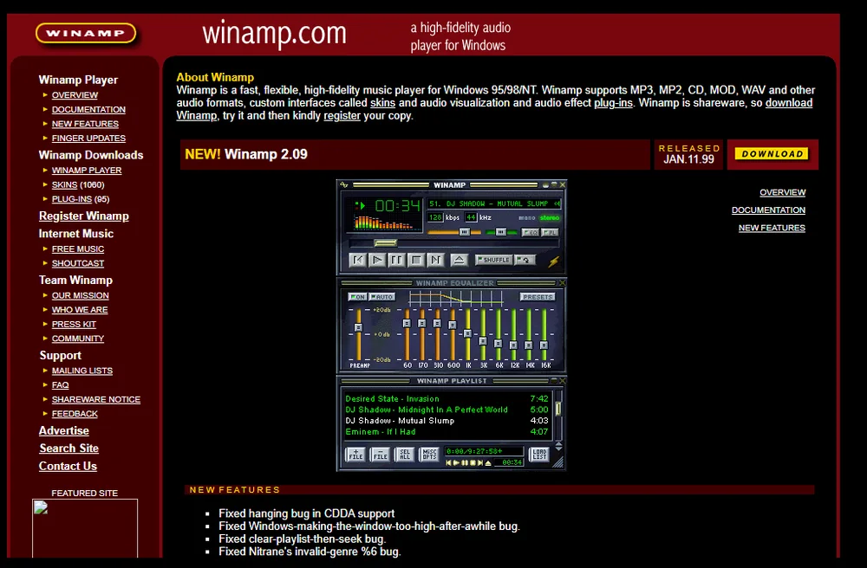Toggle the equalizer AUTO button

381,297
